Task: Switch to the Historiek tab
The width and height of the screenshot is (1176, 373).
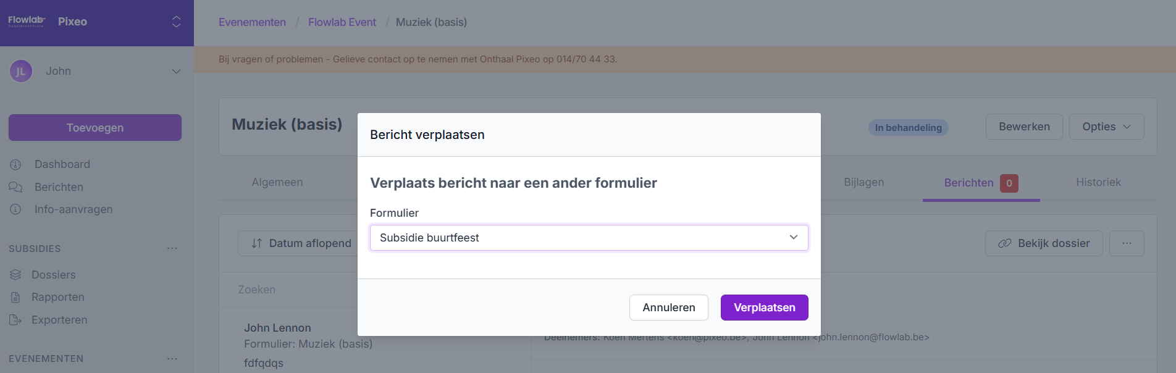Action: [1098, 182]
